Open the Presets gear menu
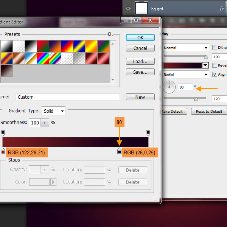 (x=110, y=34)
